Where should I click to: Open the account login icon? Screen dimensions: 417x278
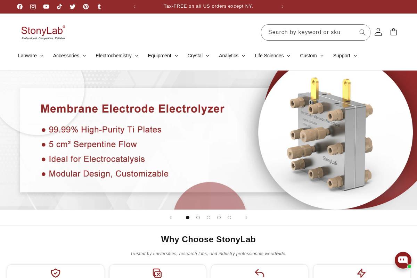tap(378, 32)
